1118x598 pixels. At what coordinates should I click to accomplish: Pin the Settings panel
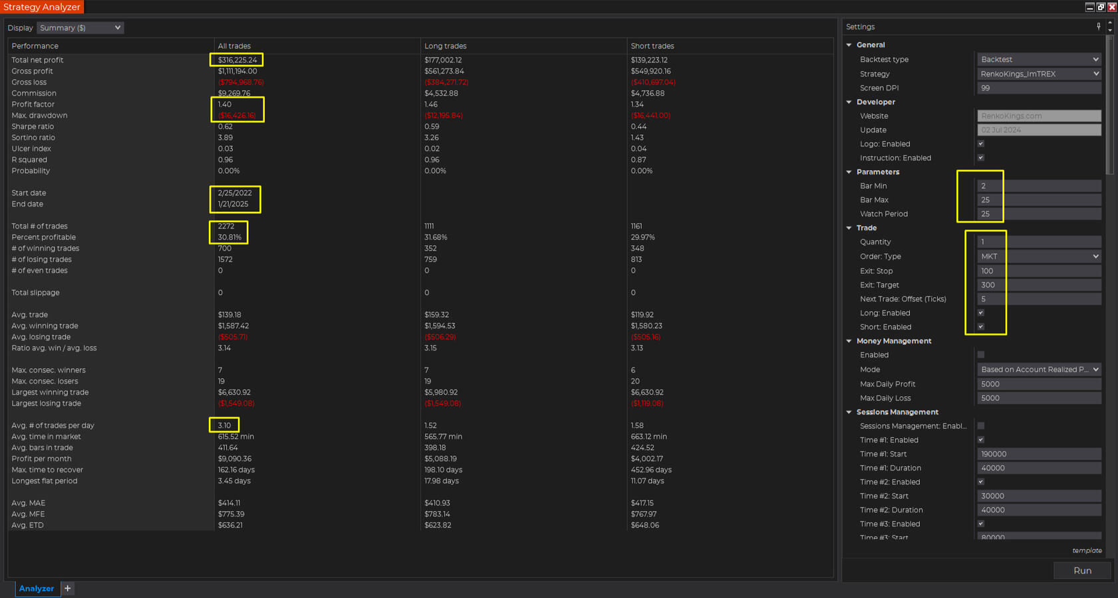1098,27
